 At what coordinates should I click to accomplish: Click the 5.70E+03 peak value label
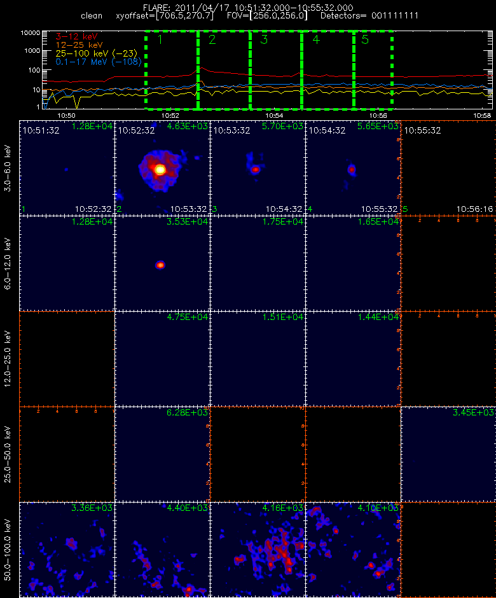(283, 126)
